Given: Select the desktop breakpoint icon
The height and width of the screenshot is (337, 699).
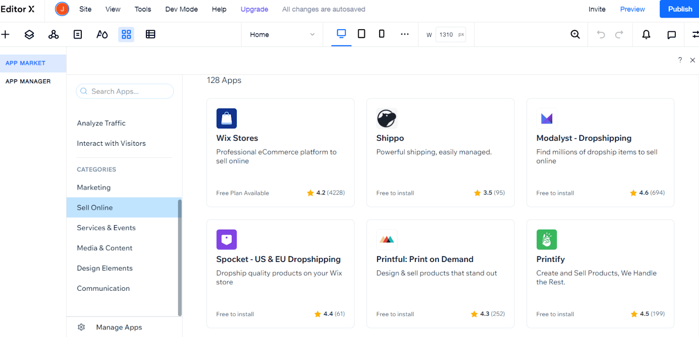Looking at the screenshot, I should (341, 34).
